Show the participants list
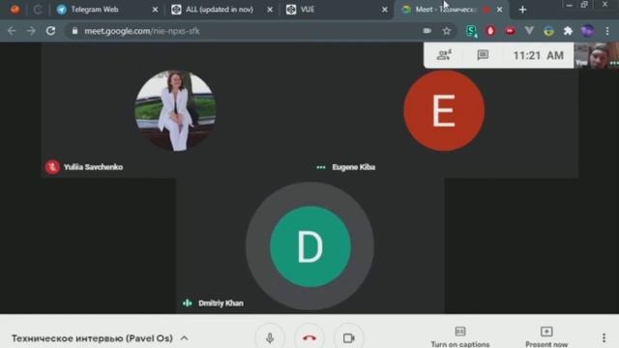This screenshot has height=348, width=619. click(x=444, y=55)
